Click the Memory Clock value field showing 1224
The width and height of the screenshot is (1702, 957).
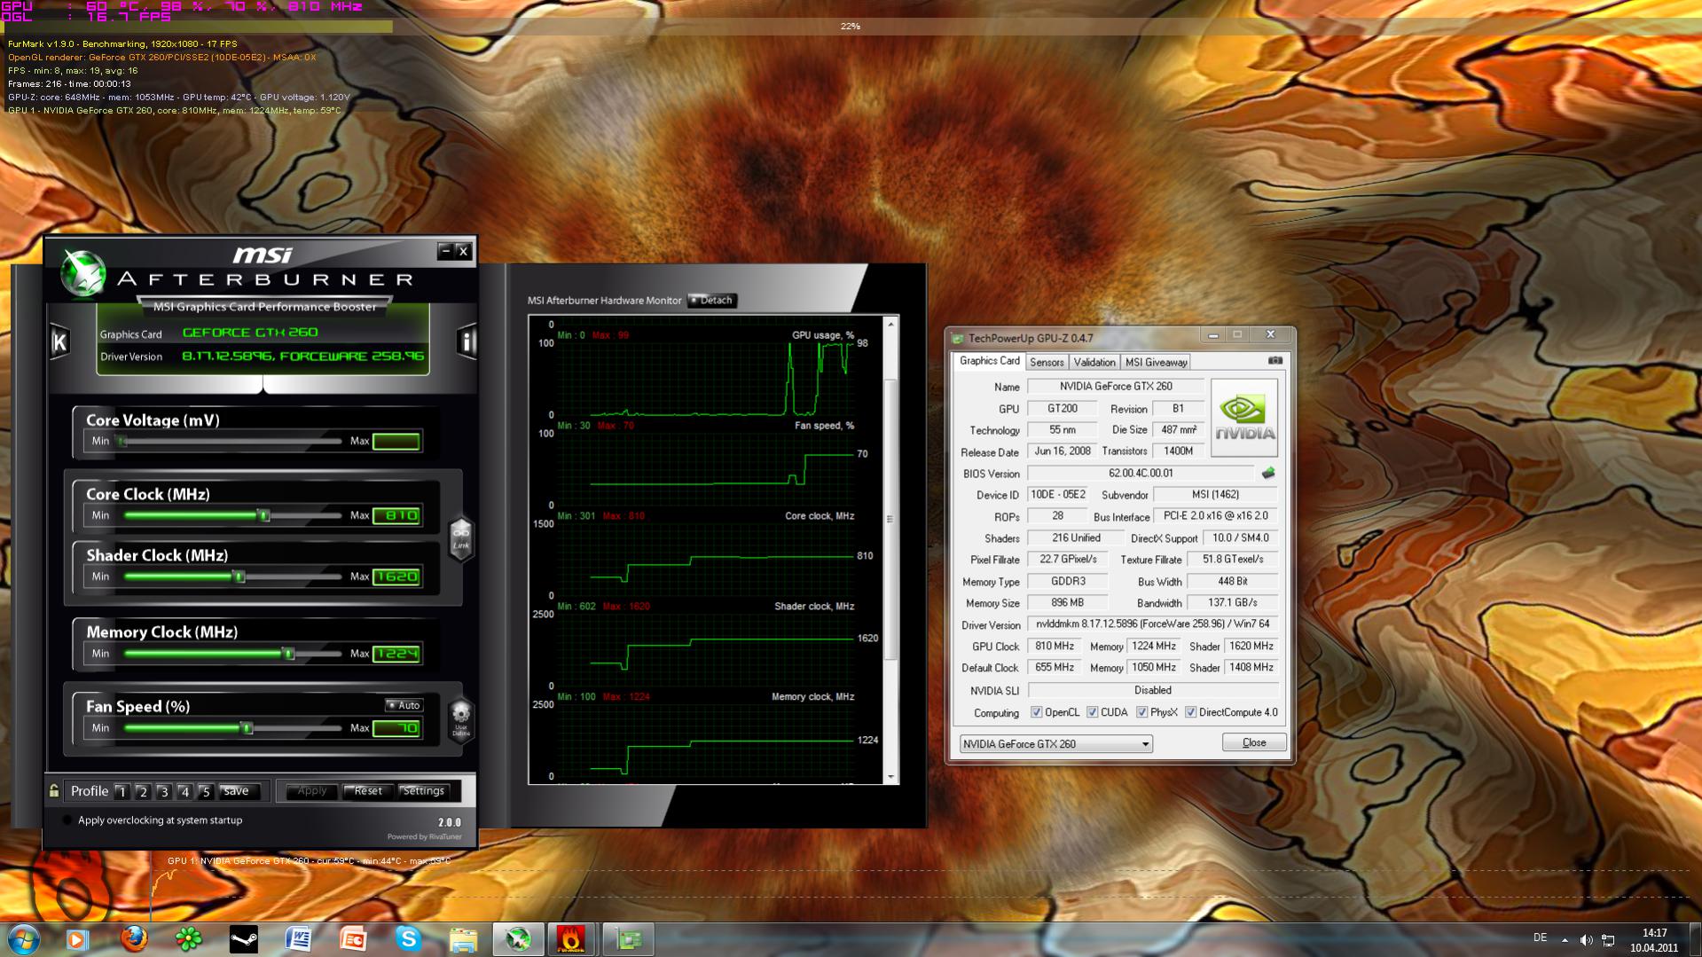click(396, 654)
